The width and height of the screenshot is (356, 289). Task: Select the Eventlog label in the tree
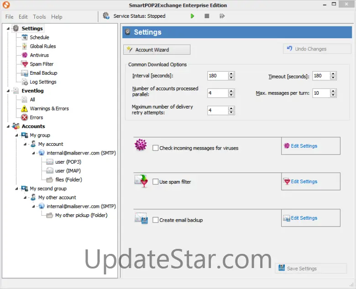coord(33,91)
